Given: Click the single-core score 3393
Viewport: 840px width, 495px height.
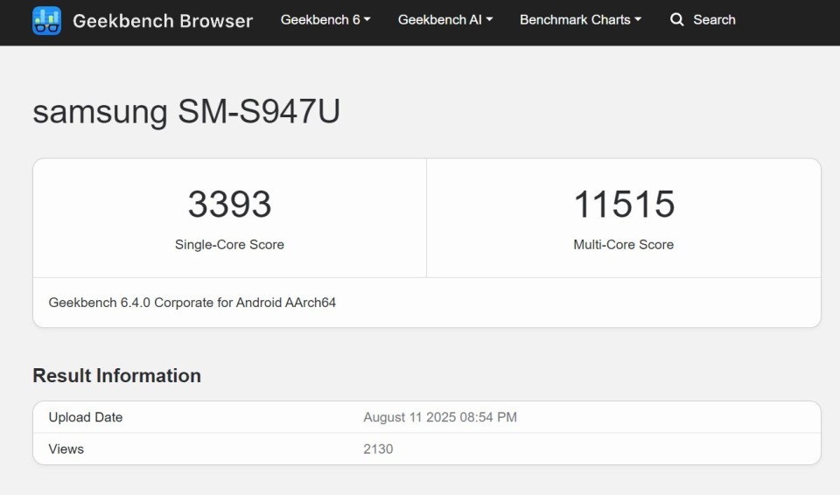Looking at the screenshot, I should tap(229, 204).
